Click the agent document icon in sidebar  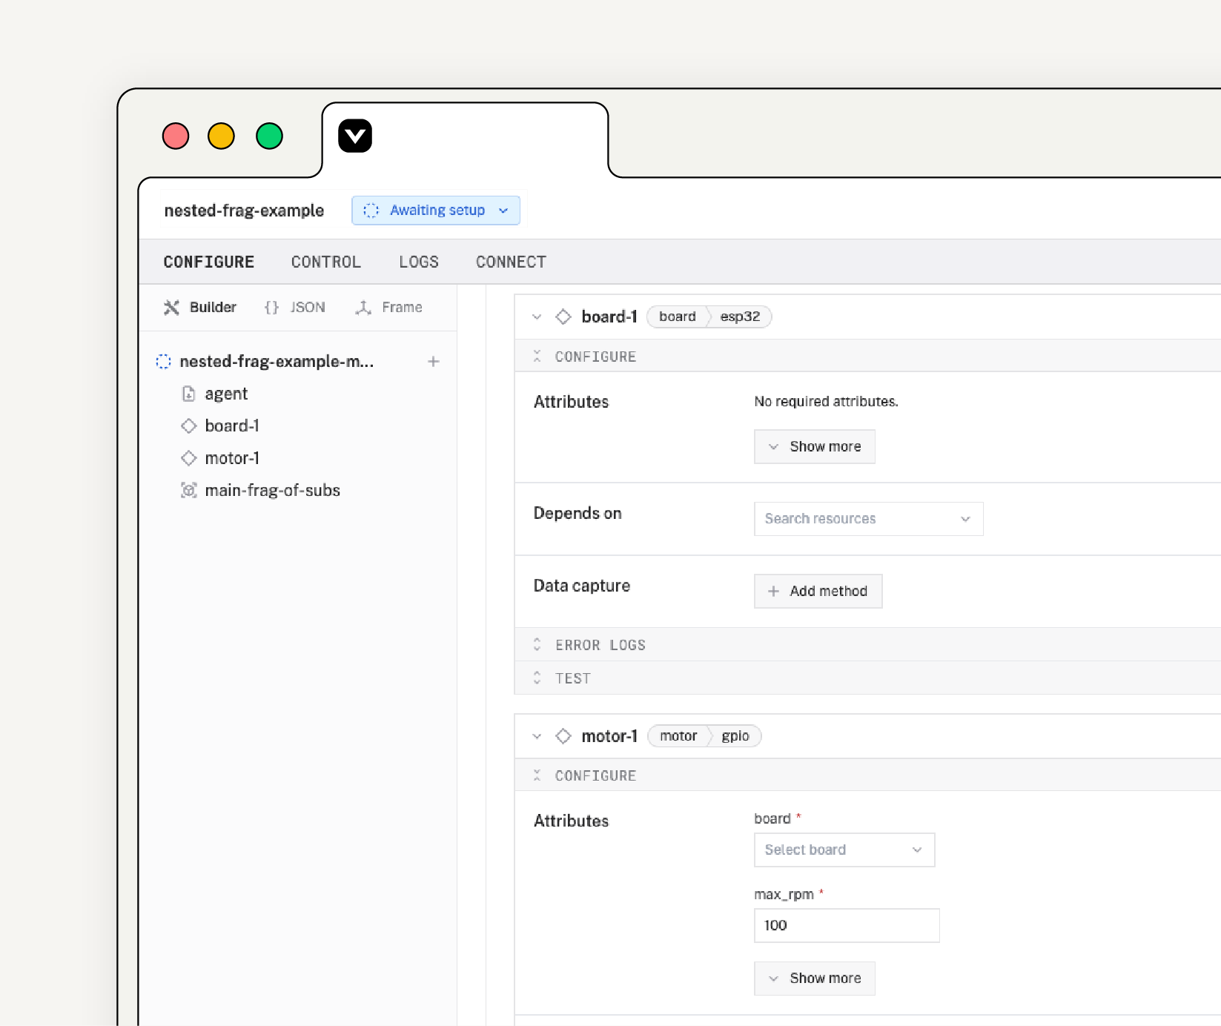[190, 394]
